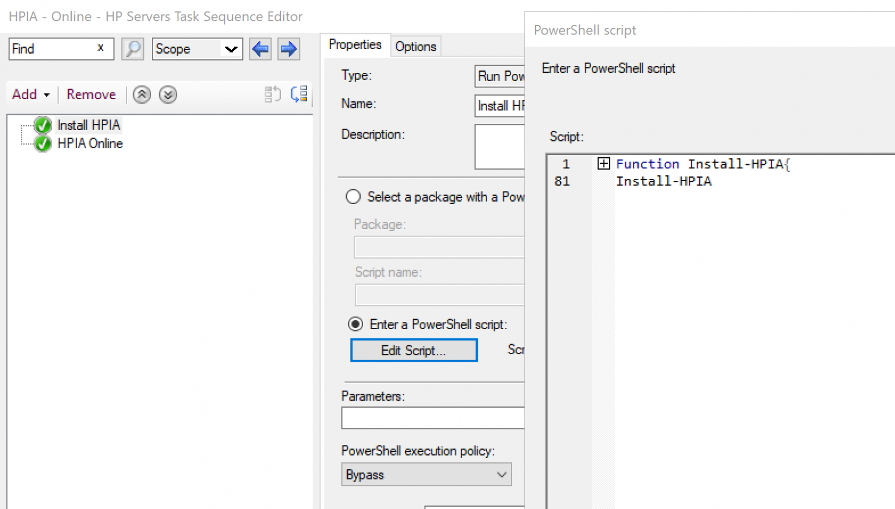Click the blue forward navigation arrow
895x509 pixels.
[x=288, y=49]
